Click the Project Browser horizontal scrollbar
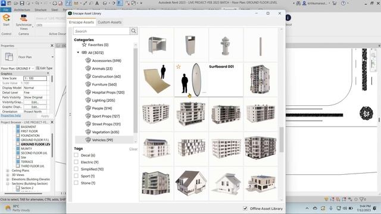 point(23,193)
